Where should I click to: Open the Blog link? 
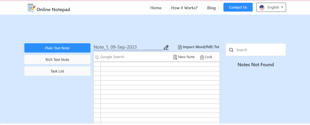tap(211, 8)
